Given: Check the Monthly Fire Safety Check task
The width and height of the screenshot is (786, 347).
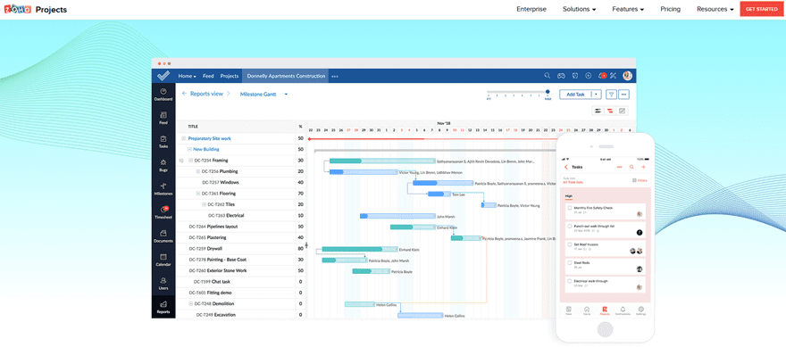Looking at the screenshot, I should (x=570, y=207).
